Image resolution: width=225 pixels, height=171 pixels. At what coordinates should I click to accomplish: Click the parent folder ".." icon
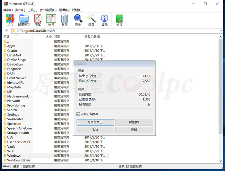(x=5, y=41)
